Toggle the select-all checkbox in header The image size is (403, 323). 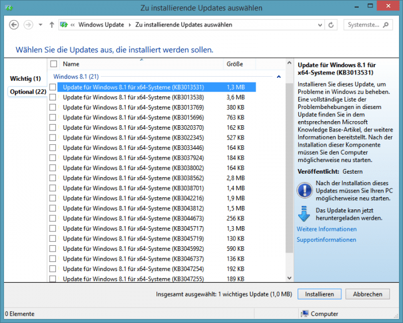[54, 64]
